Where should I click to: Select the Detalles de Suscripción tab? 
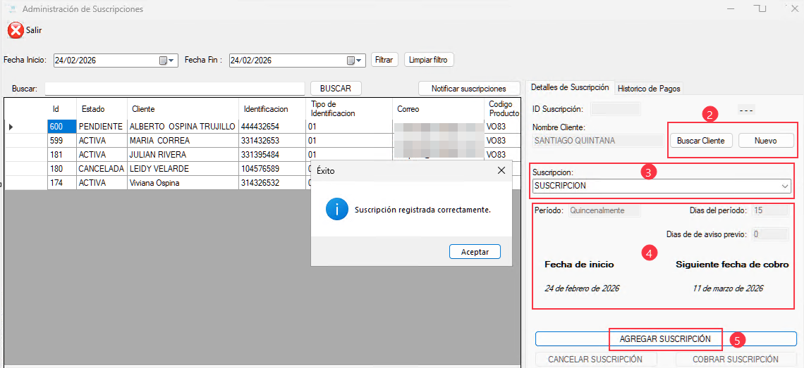pos(569,88)
